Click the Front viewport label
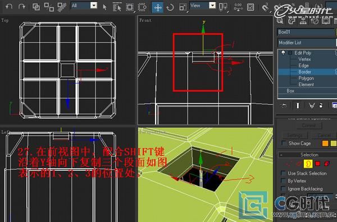Viewport: 337px width, 222px height. (x=145, y=20)
